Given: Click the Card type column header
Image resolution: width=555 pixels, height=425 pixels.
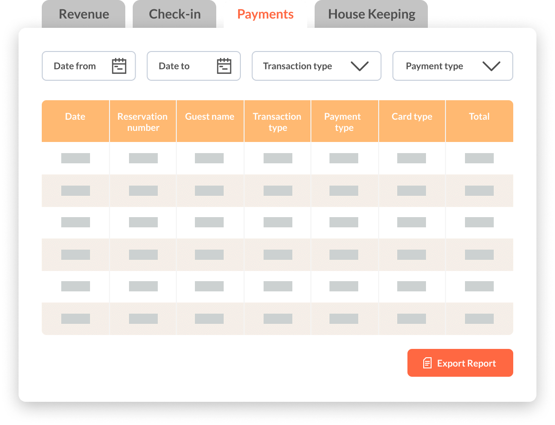Looking at the screenshot, I should pos(412,121).
